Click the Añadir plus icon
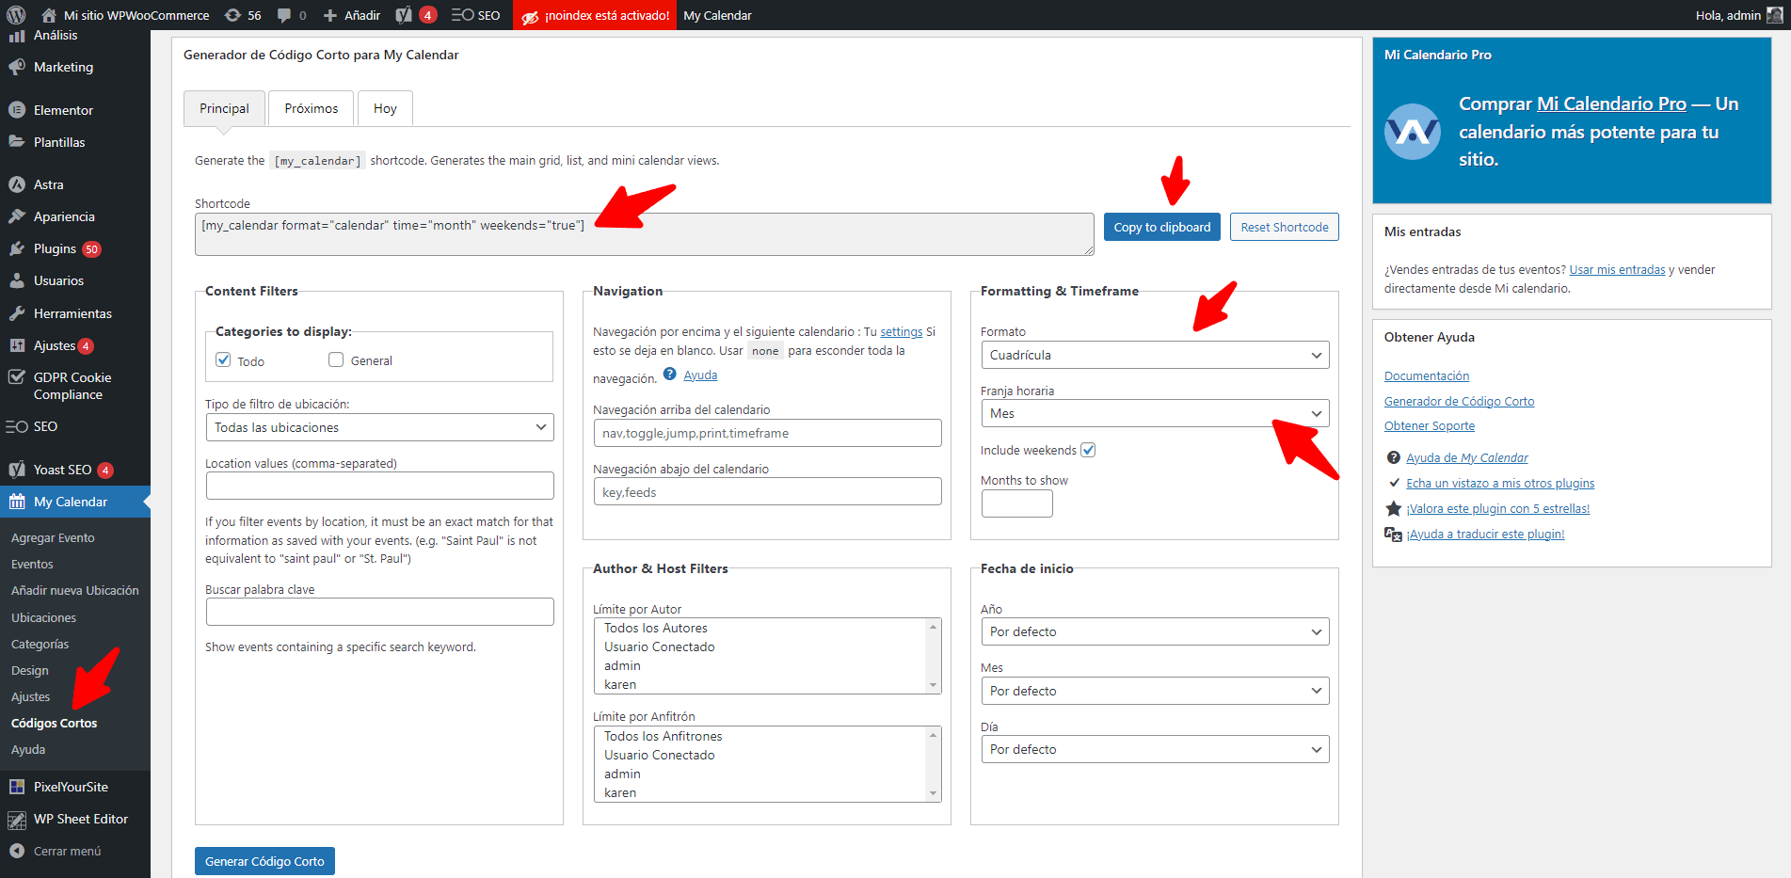This screenshot has height=878, width=1791. tap(330, 15)
